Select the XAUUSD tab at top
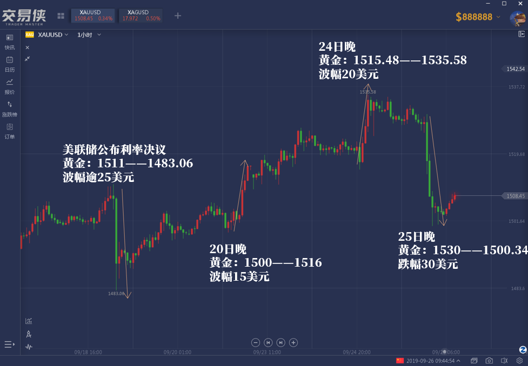 click(x=93, y=16)
